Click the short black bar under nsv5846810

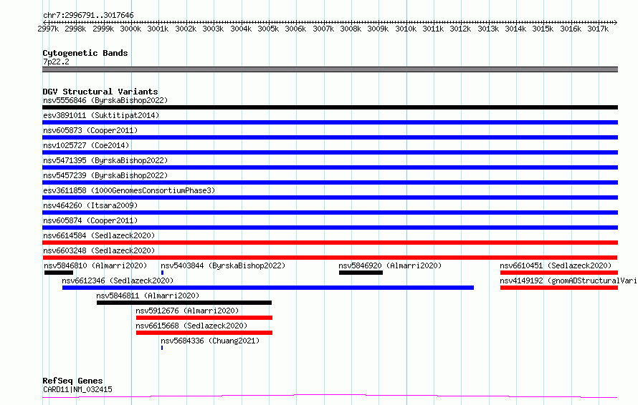tap(59, 273)
